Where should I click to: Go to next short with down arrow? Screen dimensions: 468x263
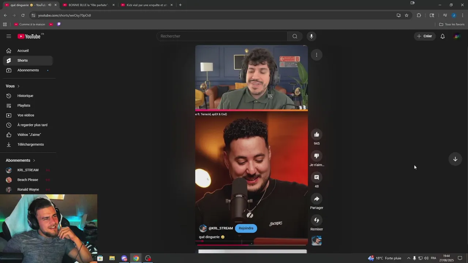coord(455,159)
